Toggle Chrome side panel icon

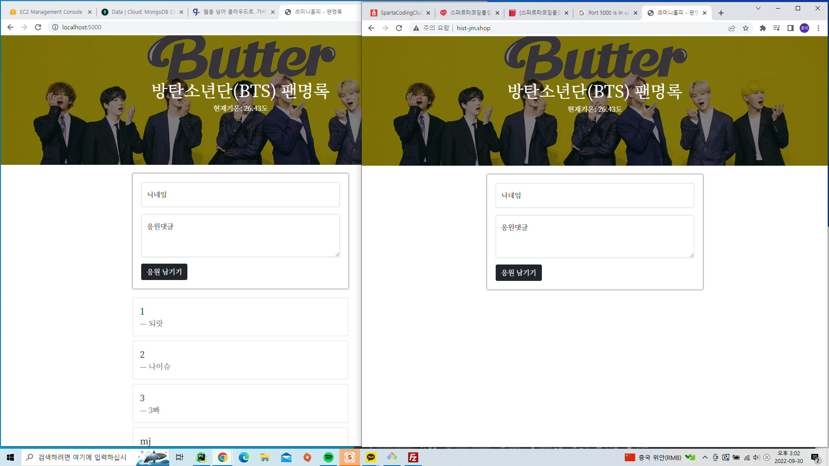coord(791,28)
